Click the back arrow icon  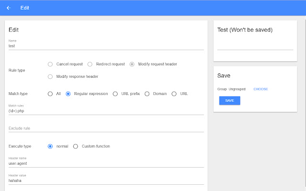click(9, 8)
